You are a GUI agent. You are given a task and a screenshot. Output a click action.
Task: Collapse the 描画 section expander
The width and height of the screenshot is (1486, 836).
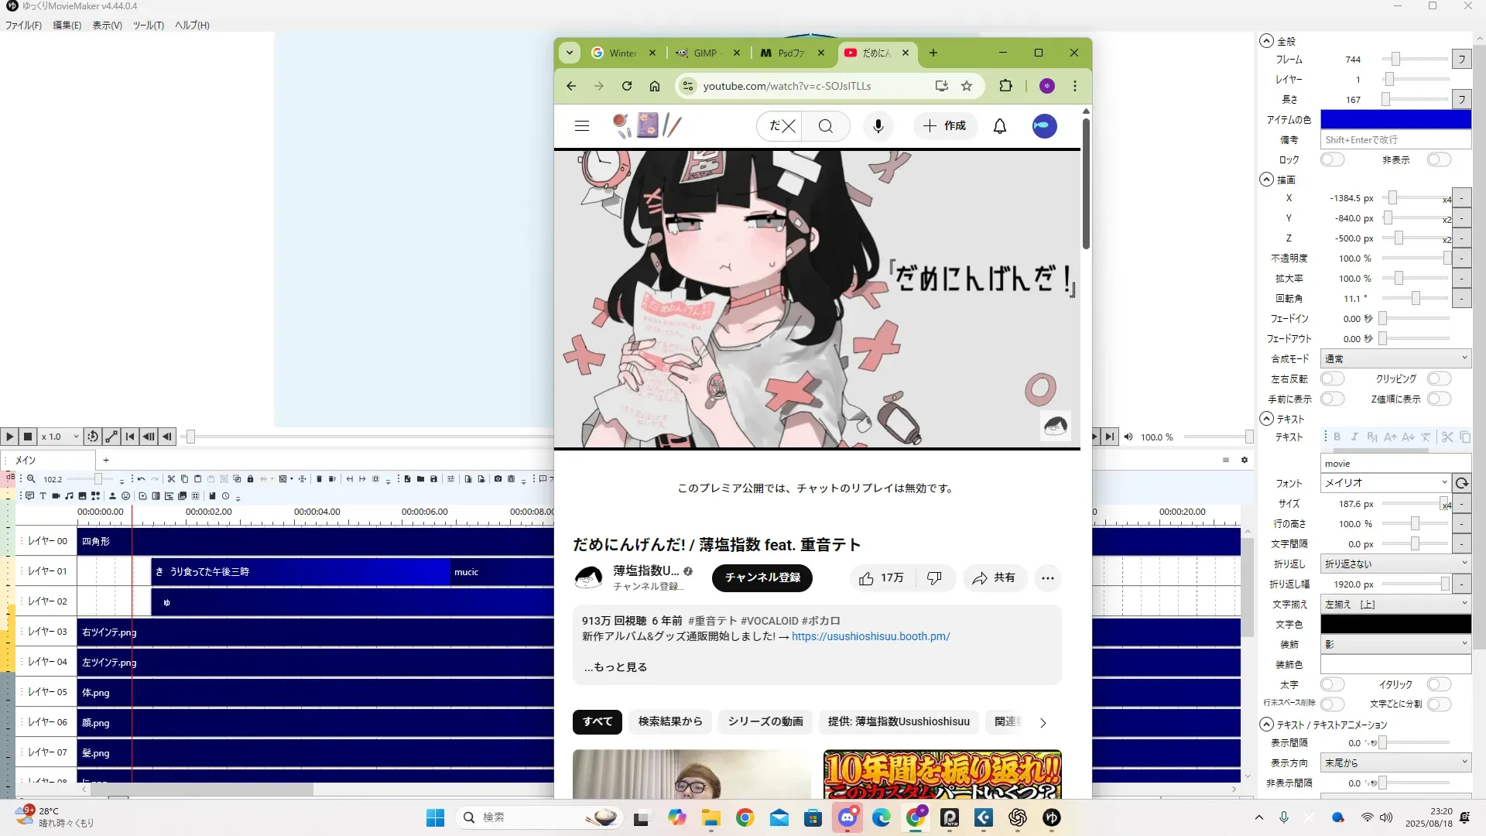pyautogui.click(x=1266, y=180)
